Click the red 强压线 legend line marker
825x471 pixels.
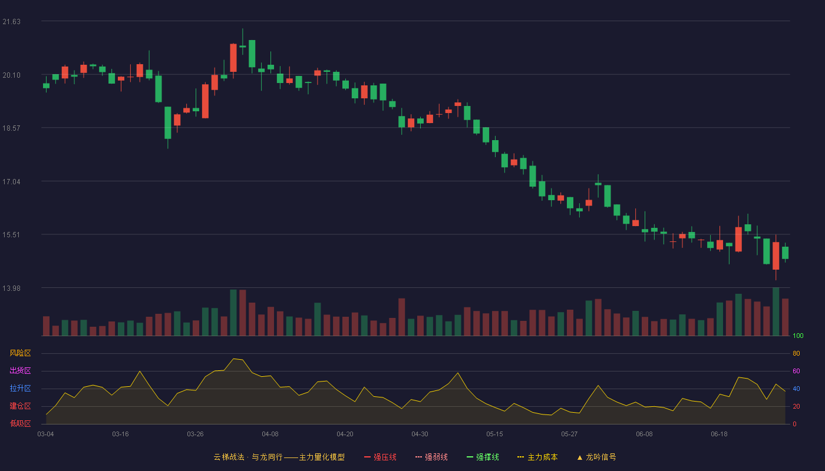pos(367,457)
